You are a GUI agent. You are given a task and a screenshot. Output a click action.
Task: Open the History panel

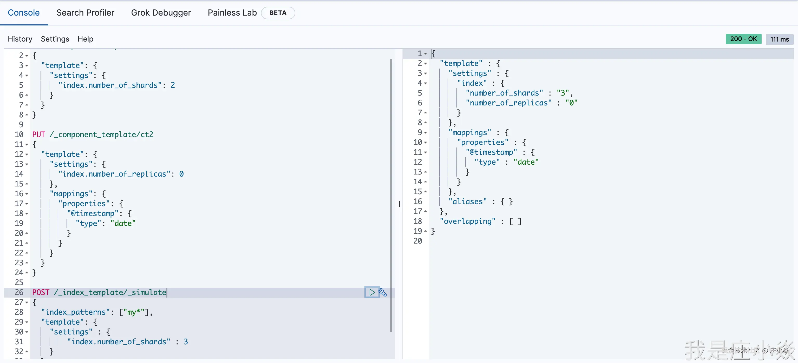tap(20, 39)
